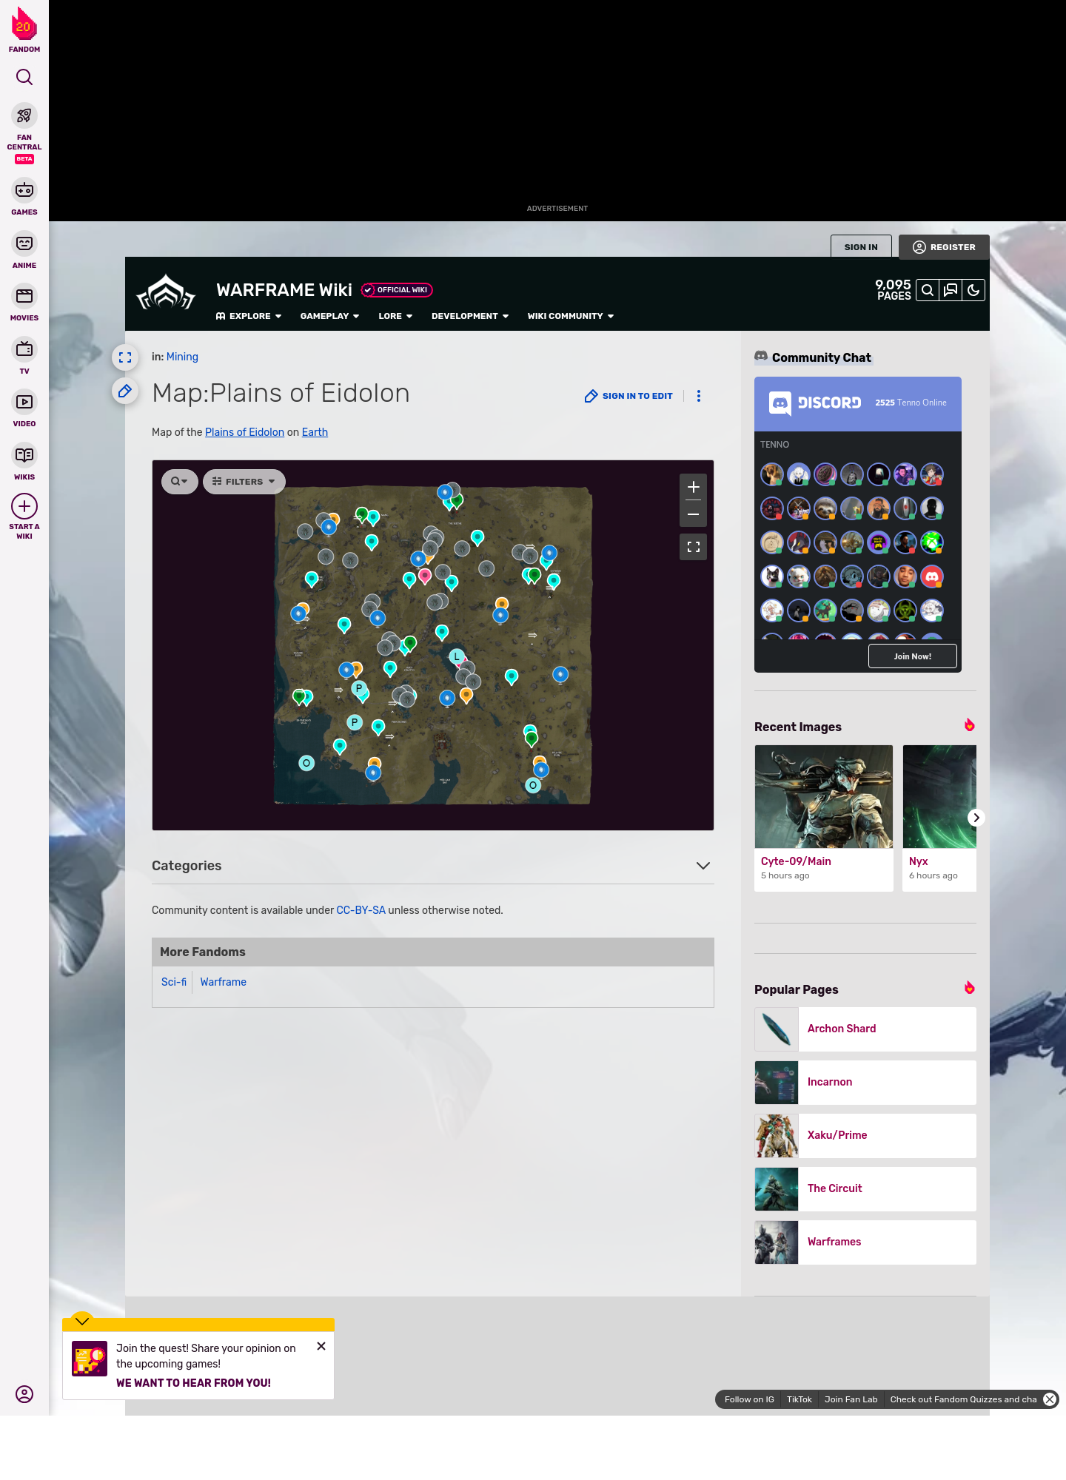This screenshot has width=1066, height=1480.
Task: Click the pencil edit icon beside title
Action: (125, 391)
